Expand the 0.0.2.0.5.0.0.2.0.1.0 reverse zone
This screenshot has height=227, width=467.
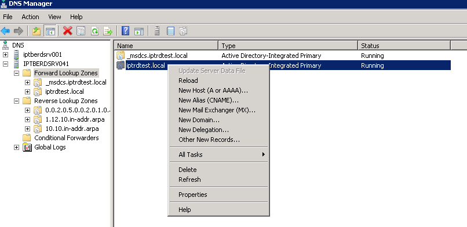(x=27, y=110)
